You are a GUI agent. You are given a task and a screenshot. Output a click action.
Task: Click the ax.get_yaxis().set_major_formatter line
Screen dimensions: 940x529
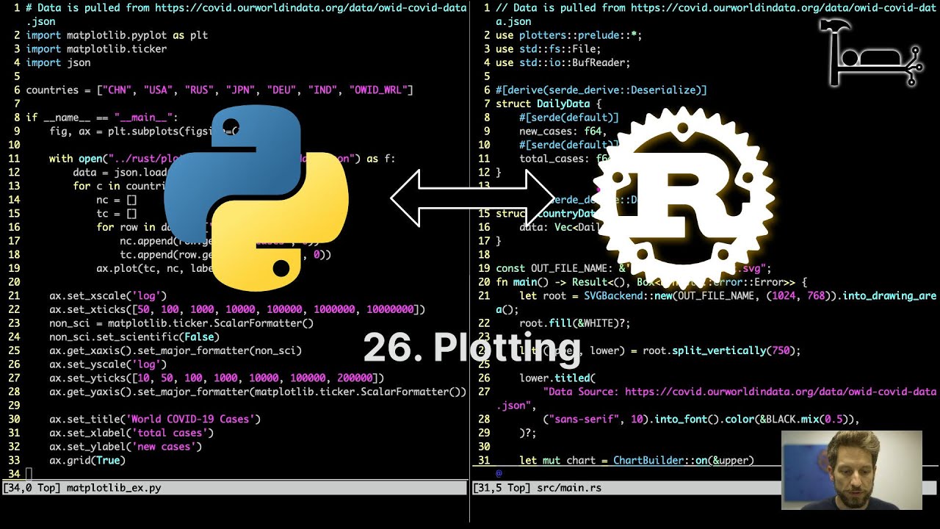pos(258,392)
